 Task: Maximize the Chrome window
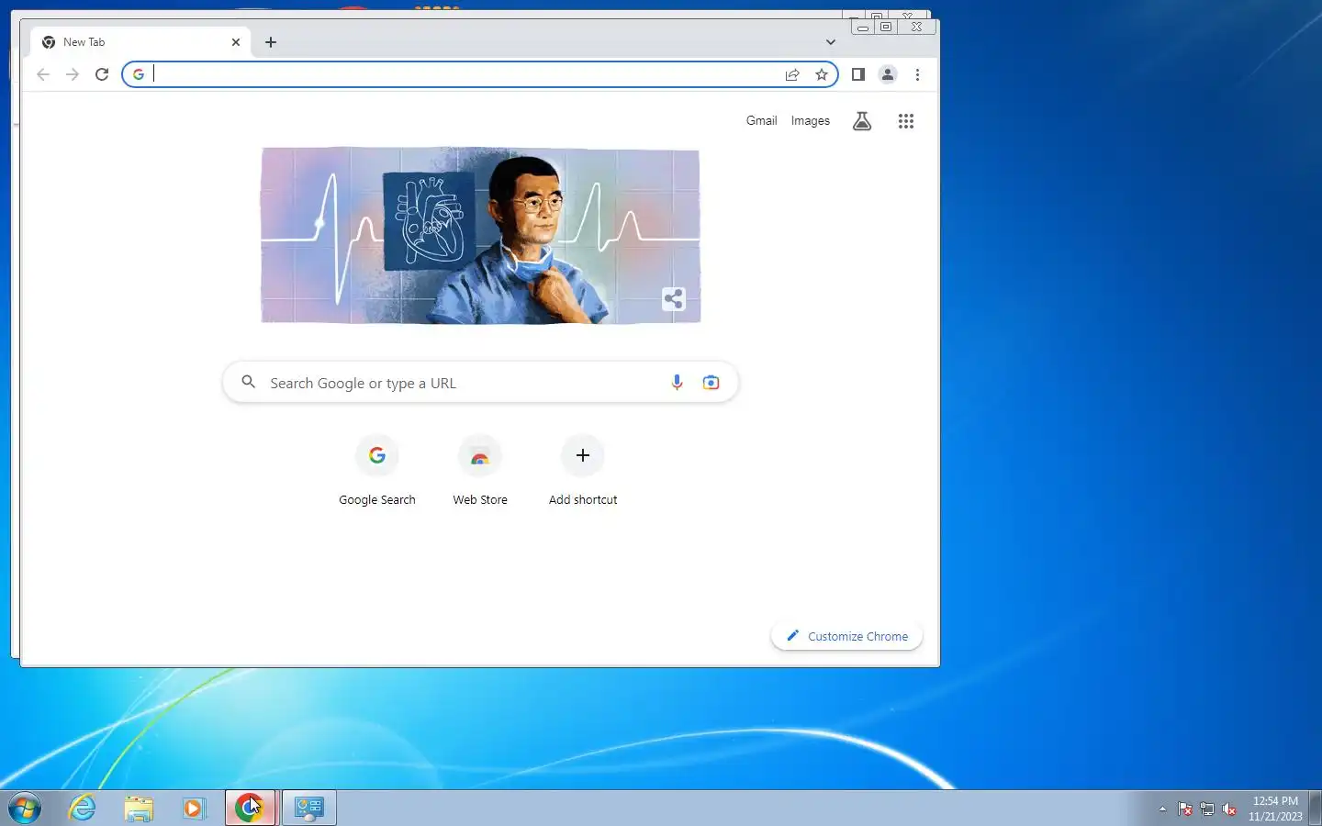pos(886,28)
